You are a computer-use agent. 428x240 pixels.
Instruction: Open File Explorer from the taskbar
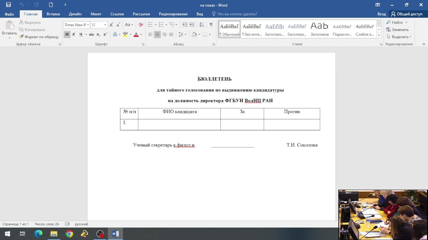(54, 234)
